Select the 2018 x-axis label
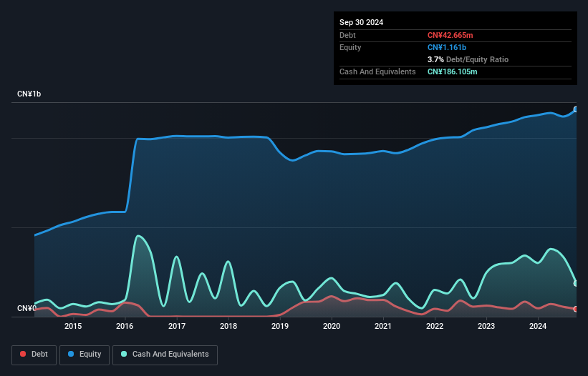 point(228,327)
